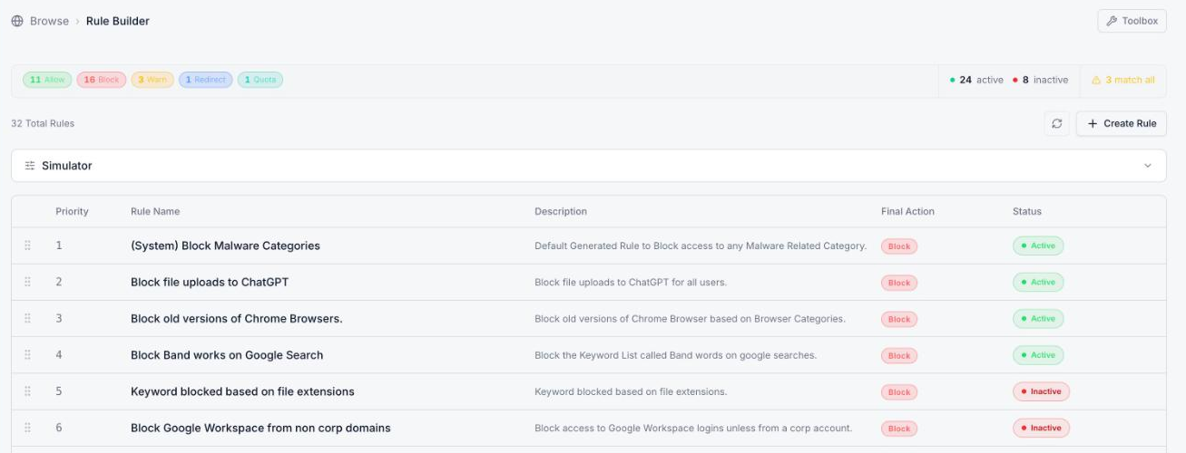
Task: Click Inactive status of Google Workspace rule
Action: point(1041,428)
